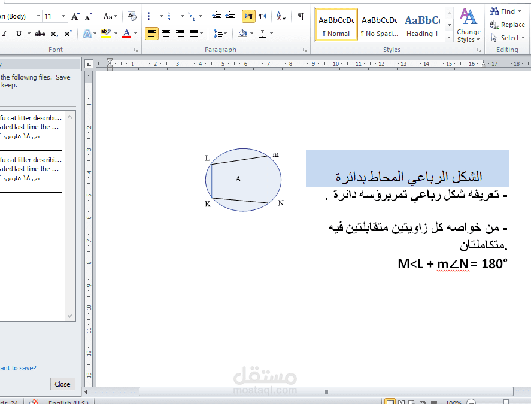This screenshot has width=531, height=404.
Task: Toggle Underline formatting
Action: pos(19,33)
